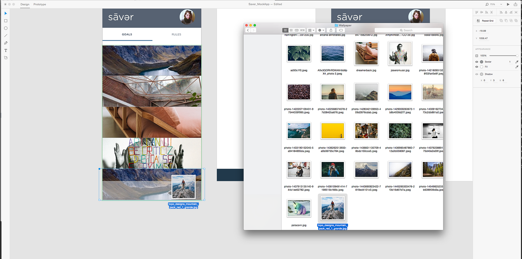This screenshot has width=522, height=259.
Task: Click the zoom magnifier icon
Action: [x=487, y=4]
